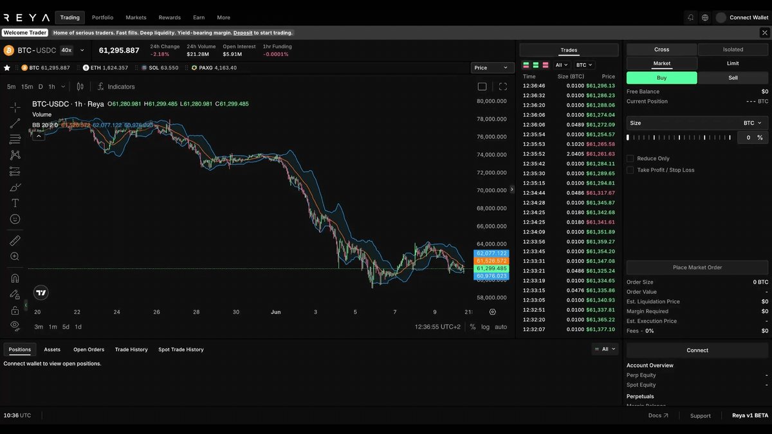Expand the chart interval dropdown arrow
772x434 pixels.
[x=62, y=87]
